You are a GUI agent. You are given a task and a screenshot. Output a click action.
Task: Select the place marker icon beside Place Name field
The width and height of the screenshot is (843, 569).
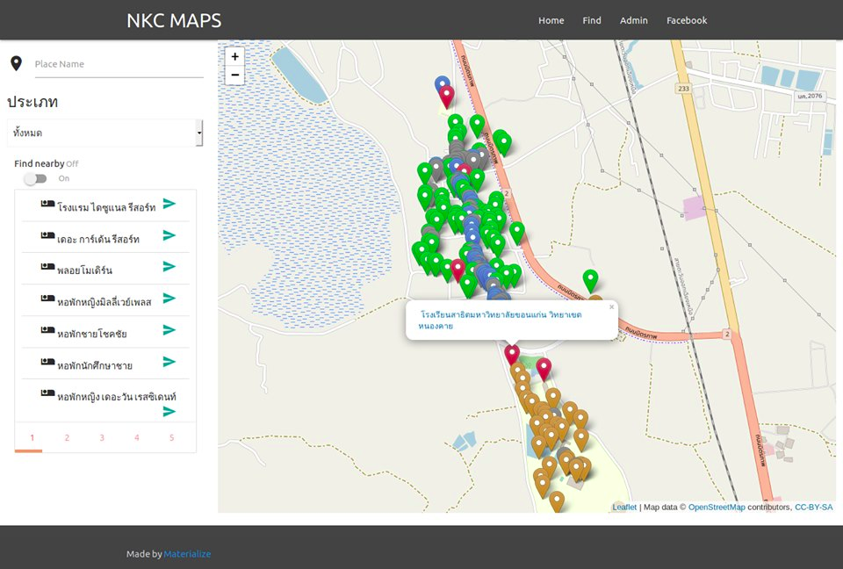tap(15, 62)
